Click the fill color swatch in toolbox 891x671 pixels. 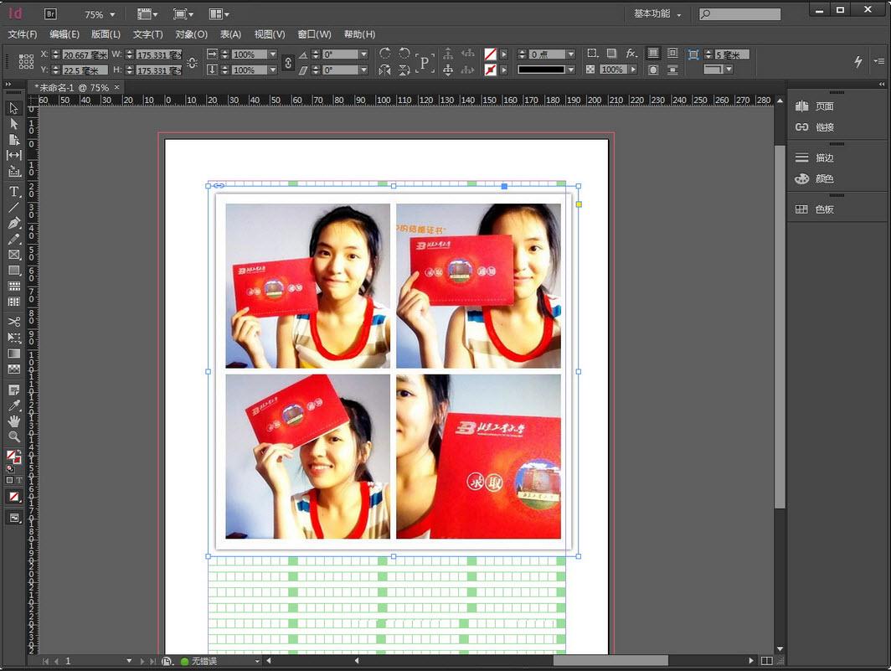[x=11, y=453]
